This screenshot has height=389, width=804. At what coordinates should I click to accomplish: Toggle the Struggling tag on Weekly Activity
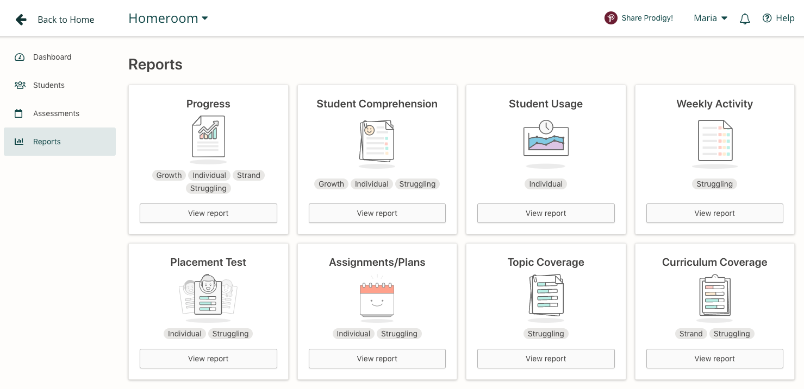(x=714, y=184)
